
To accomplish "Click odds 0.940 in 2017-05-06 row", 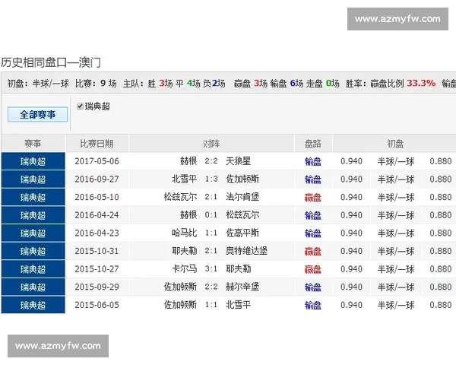I will coord(351,161).
